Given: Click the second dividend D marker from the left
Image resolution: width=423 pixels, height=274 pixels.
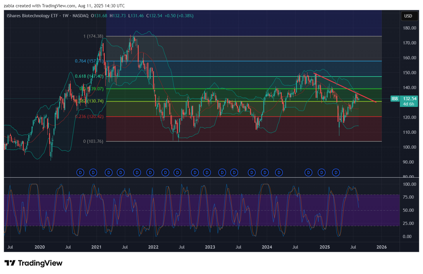Looking at the screenshot, I should (x=93, y=173).
